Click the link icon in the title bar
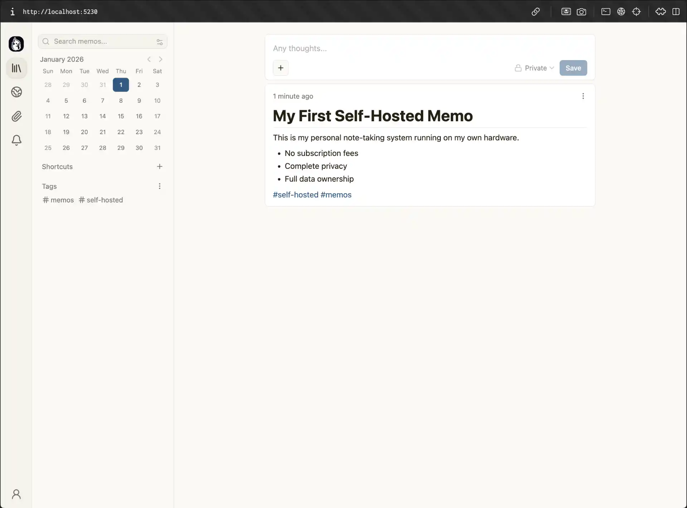This screenshot has height=508, width=687. pos(535,12)
